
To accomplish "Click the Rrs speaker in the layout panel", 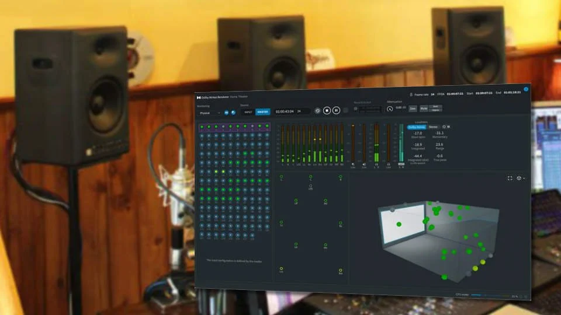I will coord(340,271).
